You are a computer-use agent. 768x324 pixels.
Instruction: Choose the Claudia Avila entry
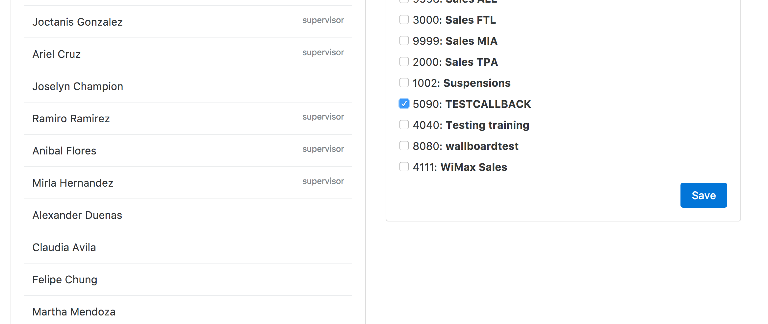point(188,247)
